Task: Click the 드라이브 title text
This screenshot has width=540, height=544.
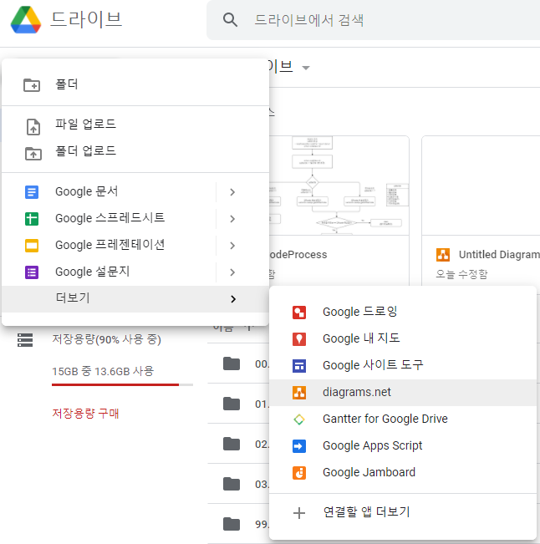Action: click(86, 19)
